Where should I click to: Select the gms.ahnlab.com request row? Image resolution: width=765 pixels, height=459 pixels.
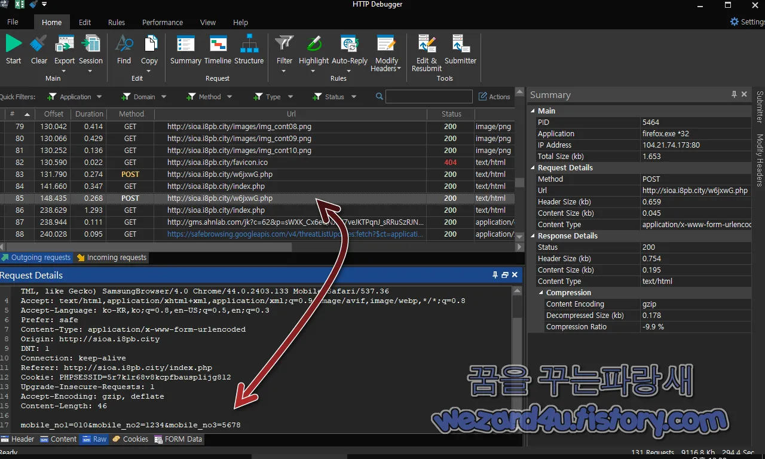[257, 222]
